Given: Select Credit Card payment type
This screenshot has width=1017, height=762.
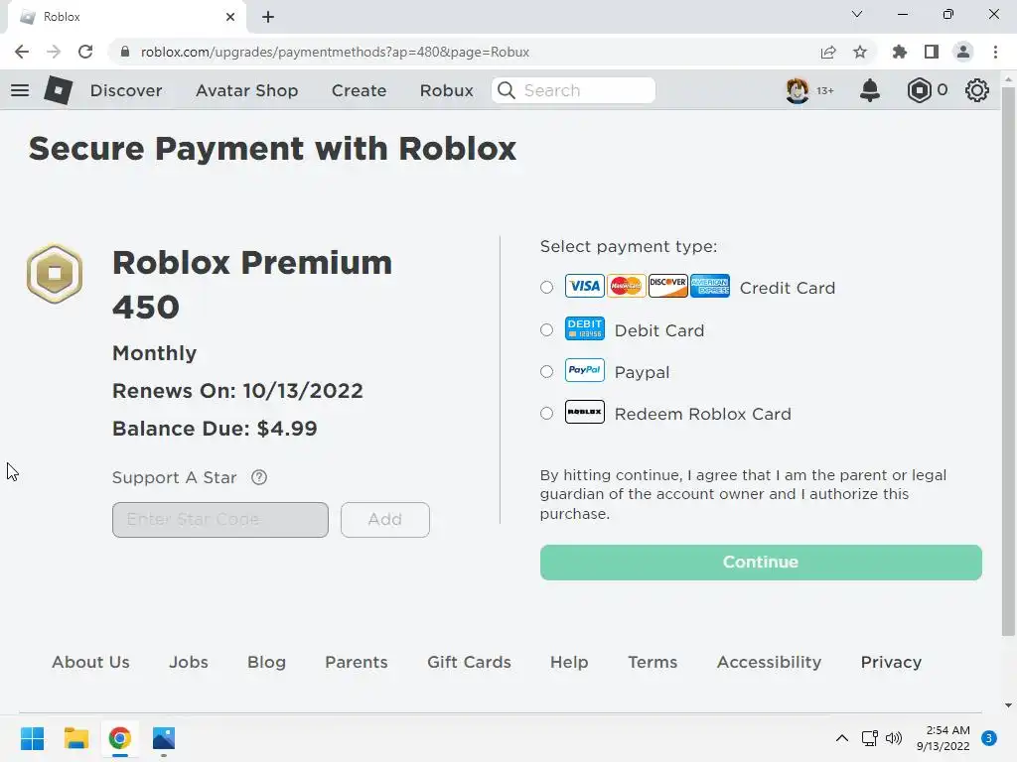Looking at the screenshot, I should coord(547,287).
